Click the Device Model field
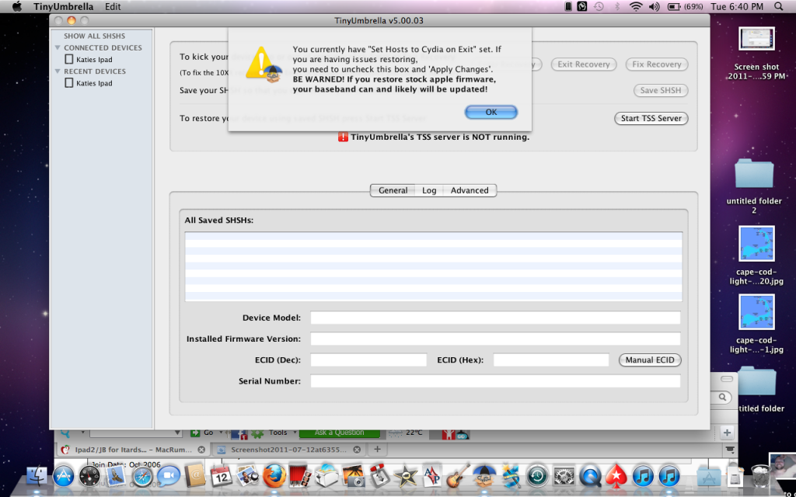 [495, 318]
